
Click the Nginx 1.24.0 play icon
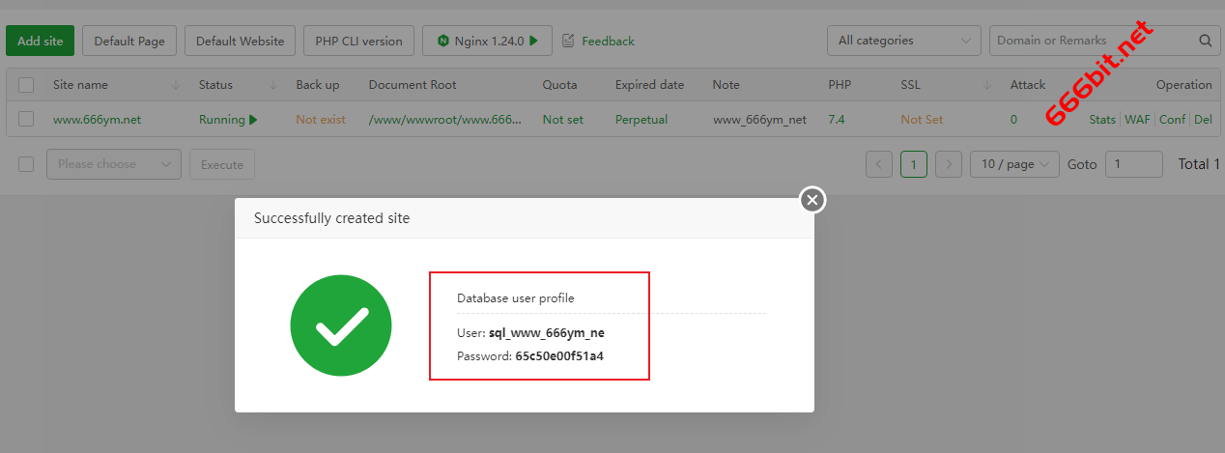533,41
